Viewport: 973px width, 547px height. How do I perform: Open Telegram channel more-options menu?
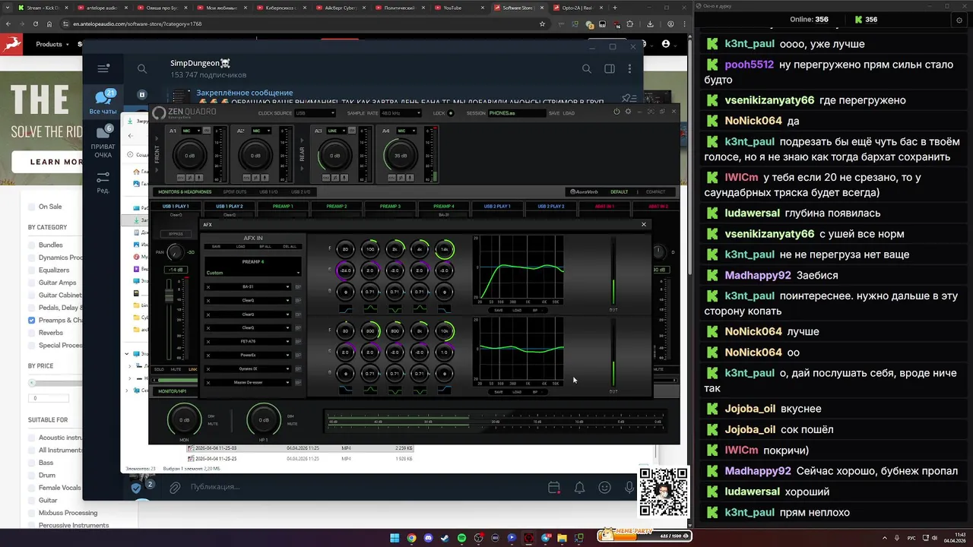tap(629, 68)
